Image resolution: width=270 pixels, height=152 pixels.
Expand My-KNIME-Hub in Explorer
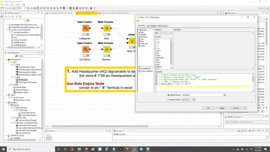[x=7, y=25]
